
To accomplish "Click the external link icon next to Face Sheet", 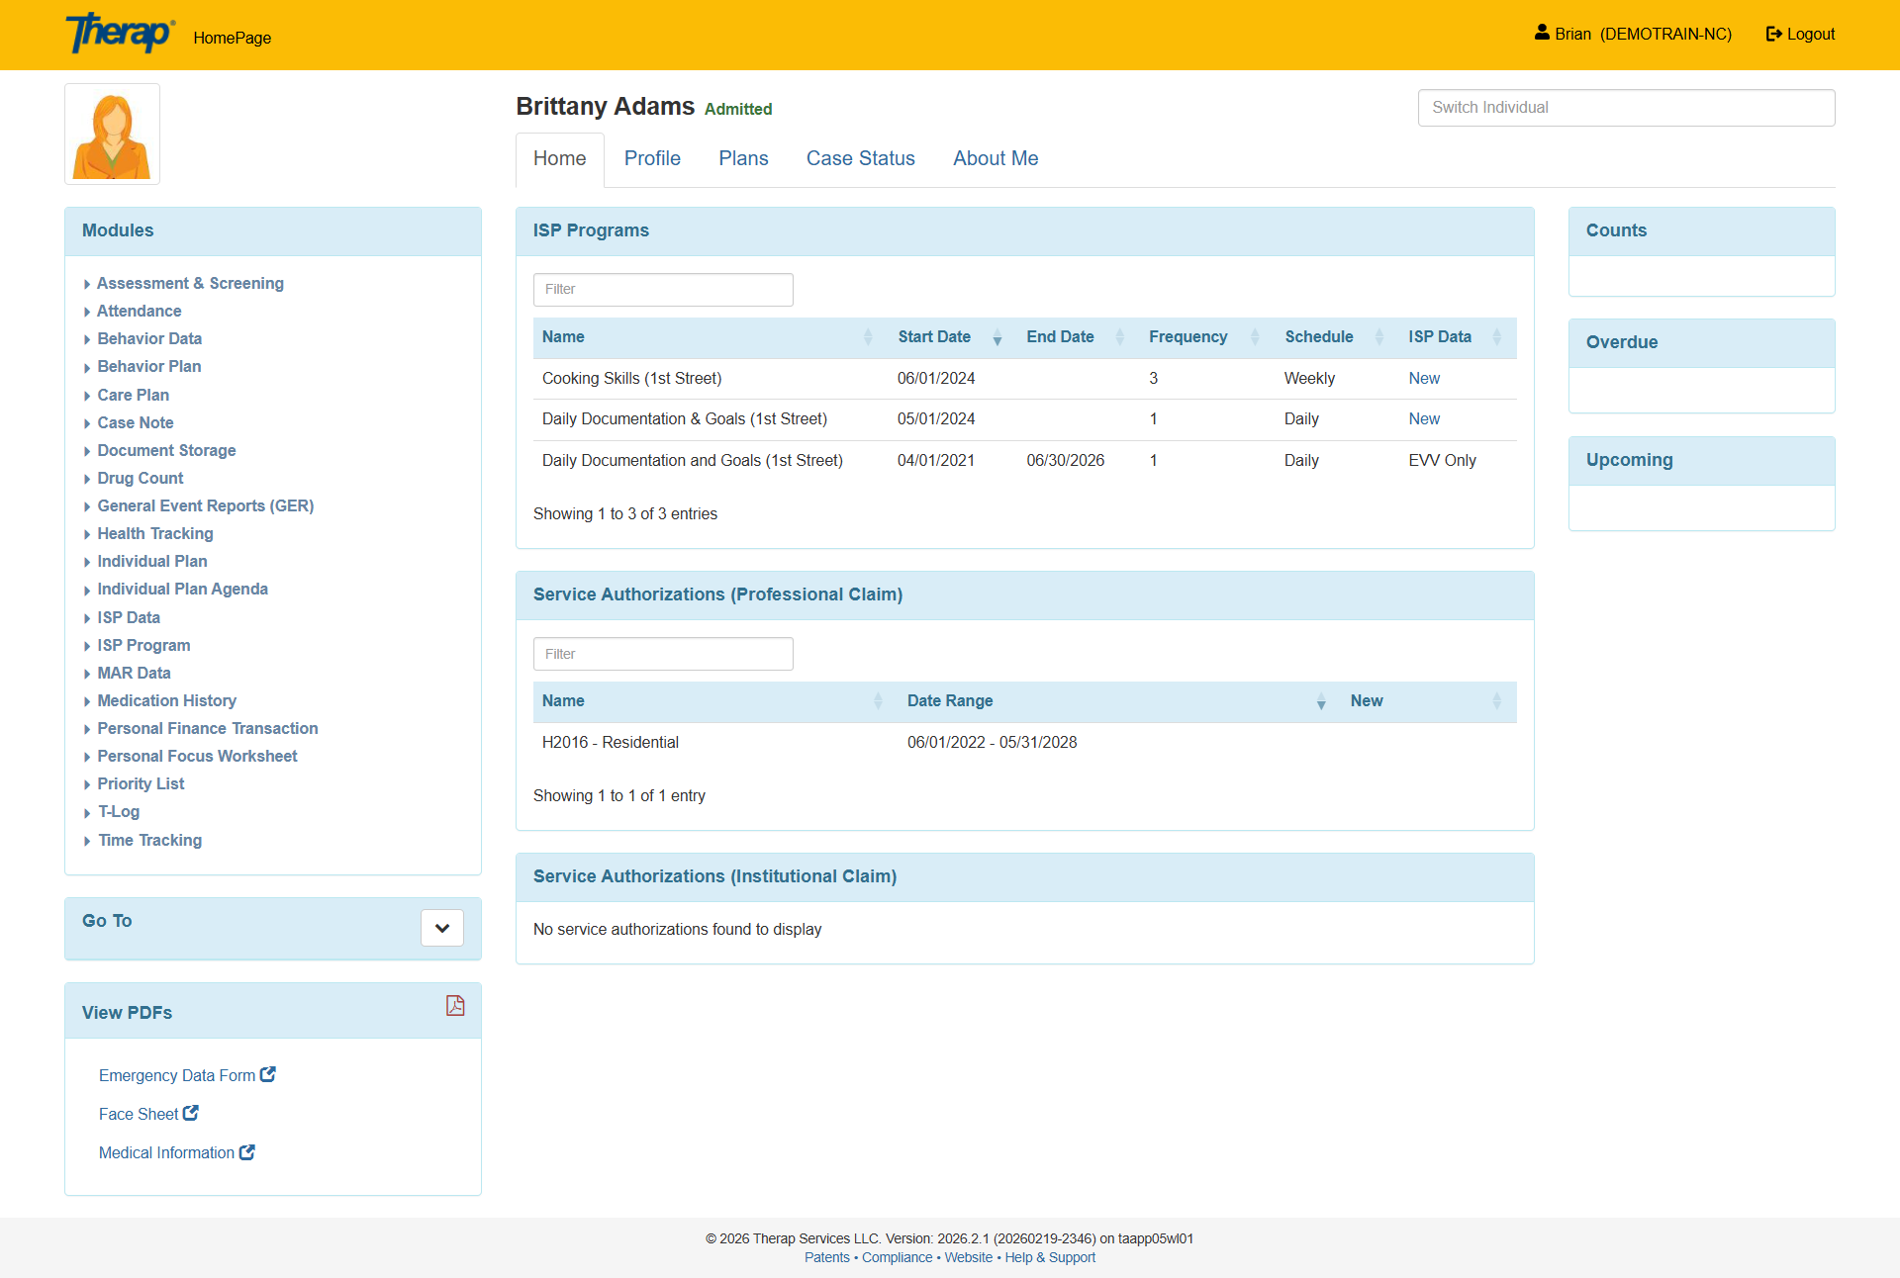I will coord(191,1113).
